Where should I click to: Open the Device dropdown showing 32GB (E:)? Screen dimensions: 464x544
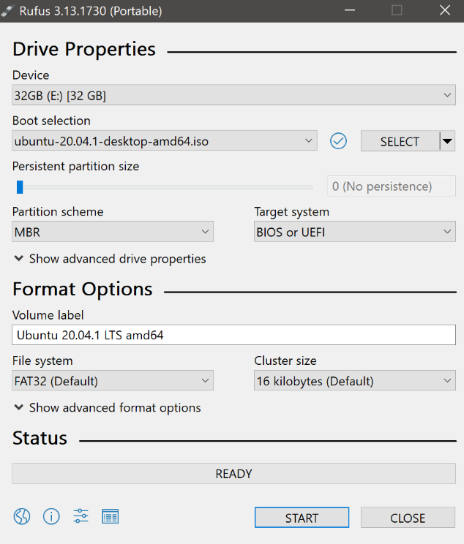pyautogui.click(x=233, y=95)
